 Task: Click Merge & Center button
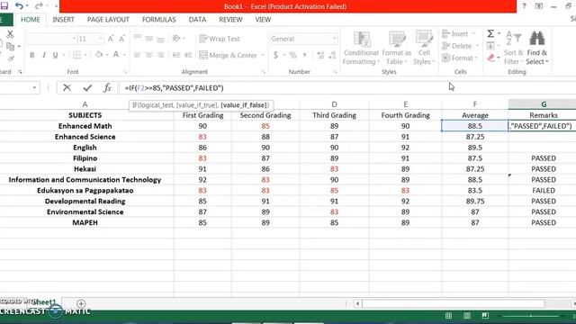pos(228,55)
